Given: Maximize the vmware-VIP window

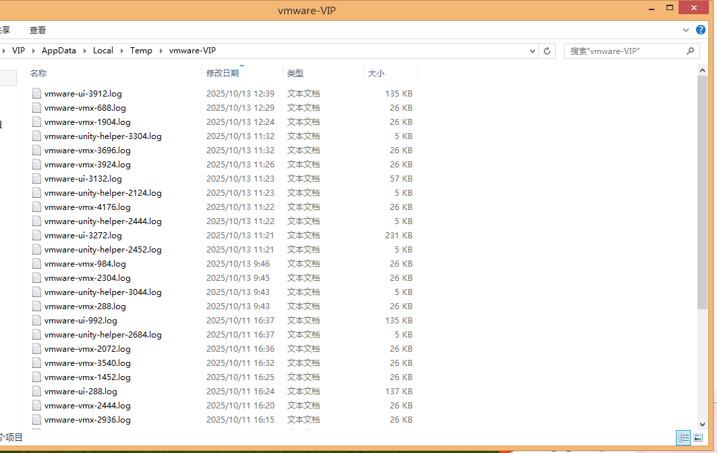Looking at the screenshot, I should pos(669,8).
